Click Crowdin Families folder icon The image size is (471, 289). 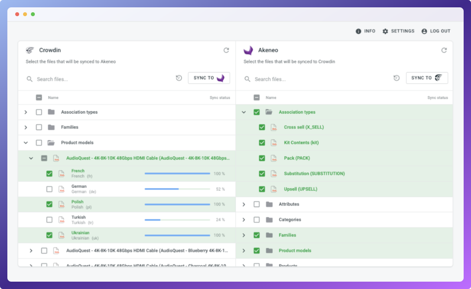click(x=52, y=127)
